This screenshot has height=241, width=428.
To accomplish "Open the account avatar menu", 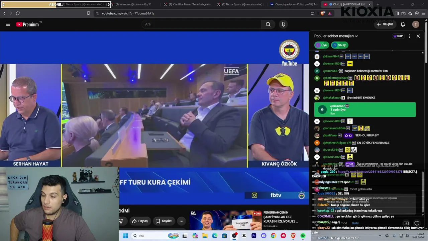I will [416, 24].
